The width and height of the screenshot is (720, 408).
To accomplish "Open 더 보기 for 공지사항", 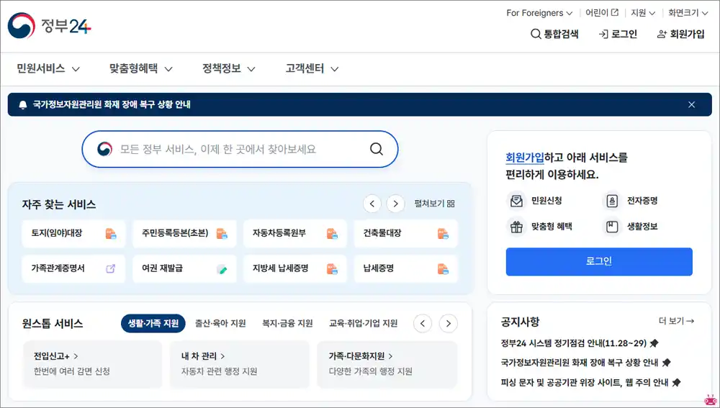I will [676, 321].
